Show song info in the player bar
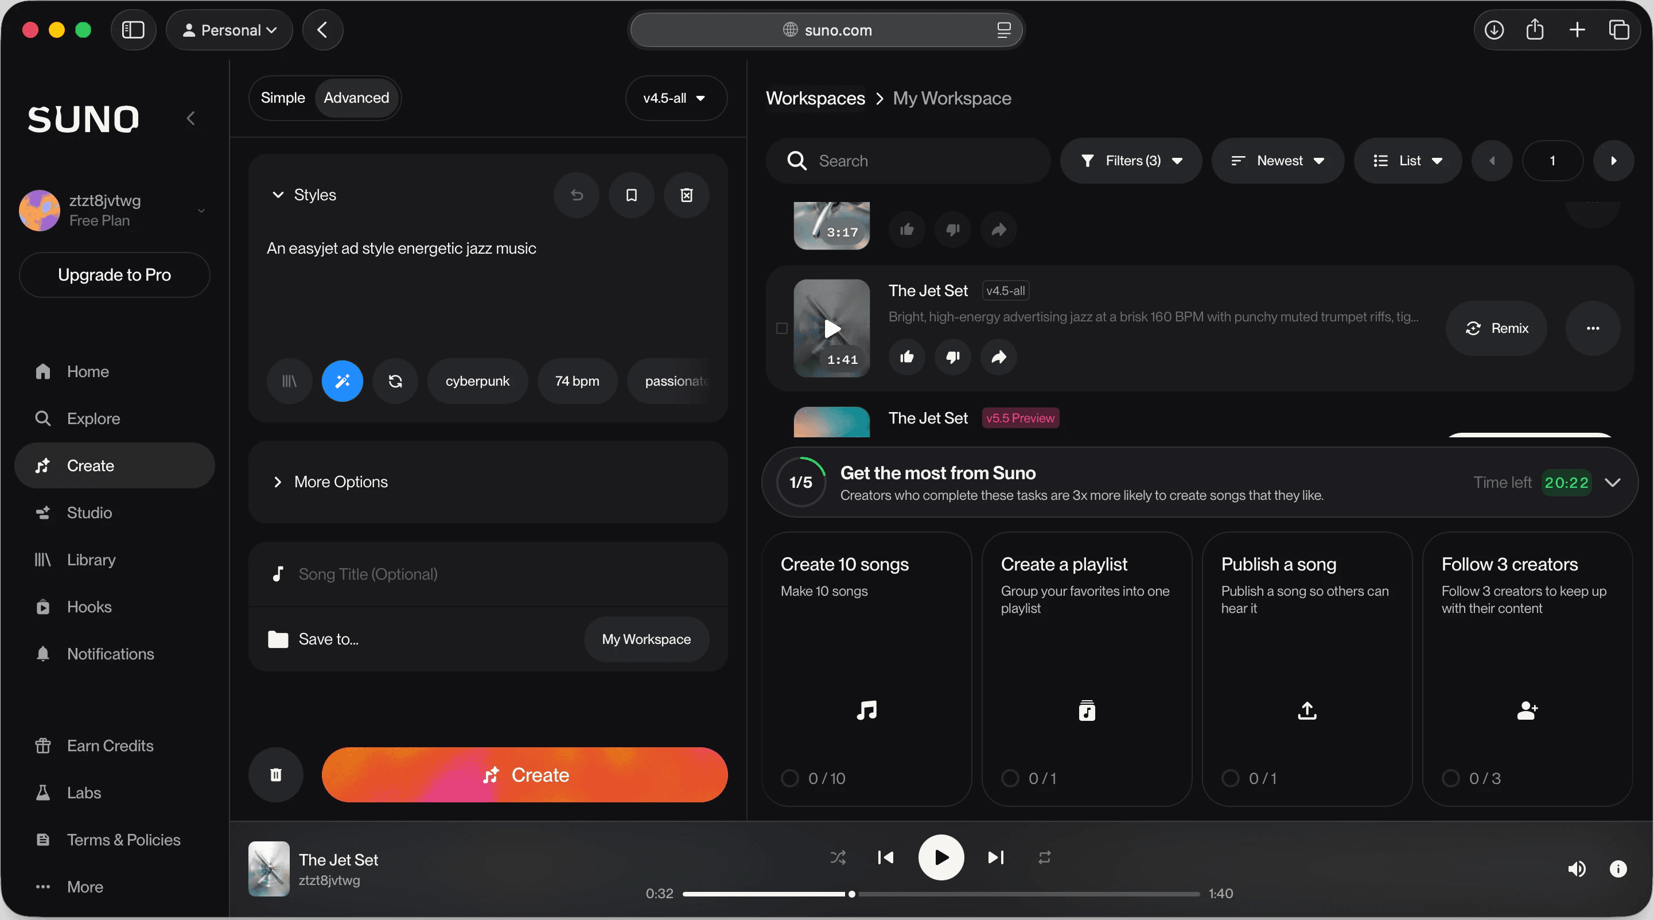Image resolution: width=1654 pixels, height=920 pixels. 1618,869
